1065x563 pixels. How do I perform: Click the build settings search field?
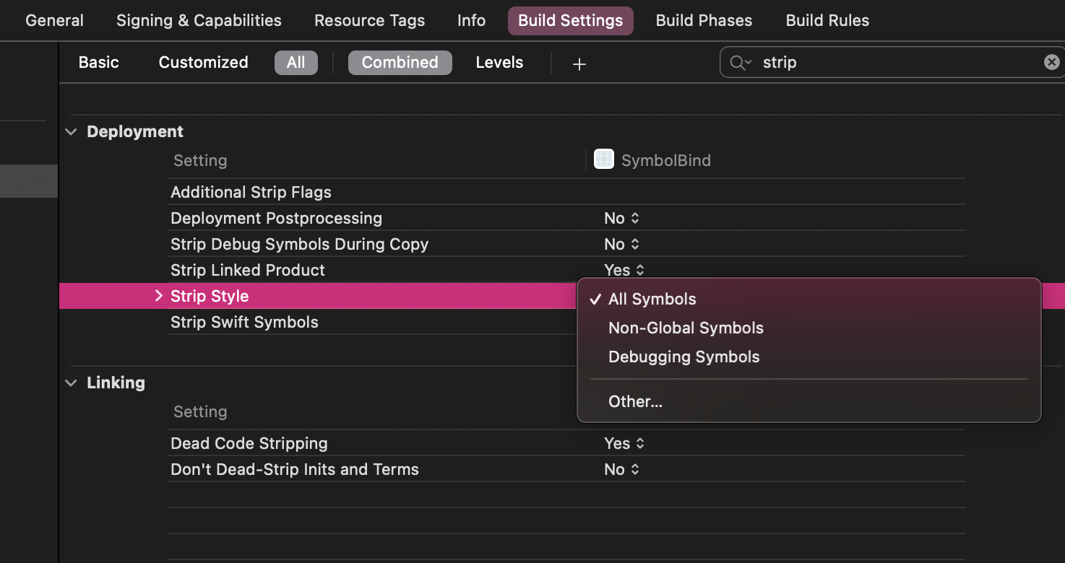pyautogui.click(x=892, y=63)
